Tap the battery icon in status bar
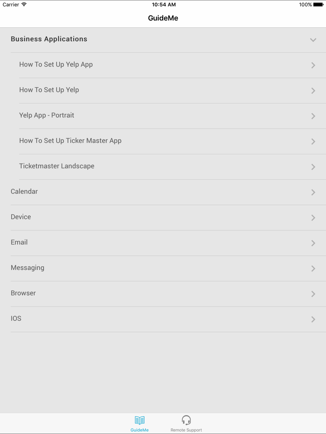Screen dimensions: 326x434 pos(318,5)
